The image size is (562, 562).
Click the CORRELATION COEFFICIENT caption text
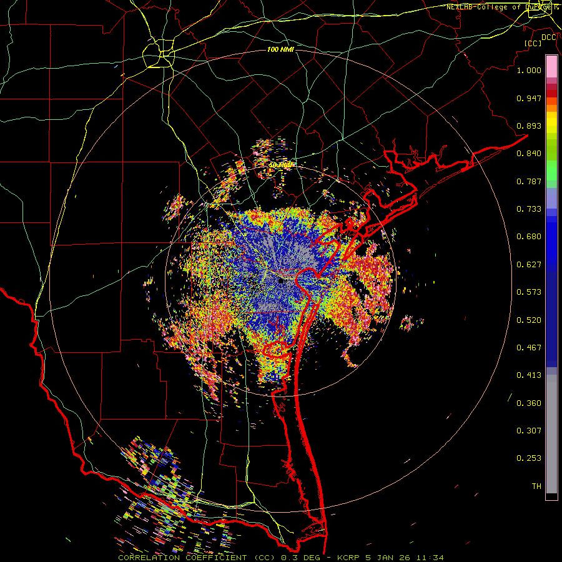click(x=182, y=558)
